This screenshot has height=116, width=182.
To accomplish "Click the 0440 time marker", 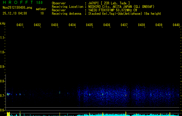I will click(176, 25).
